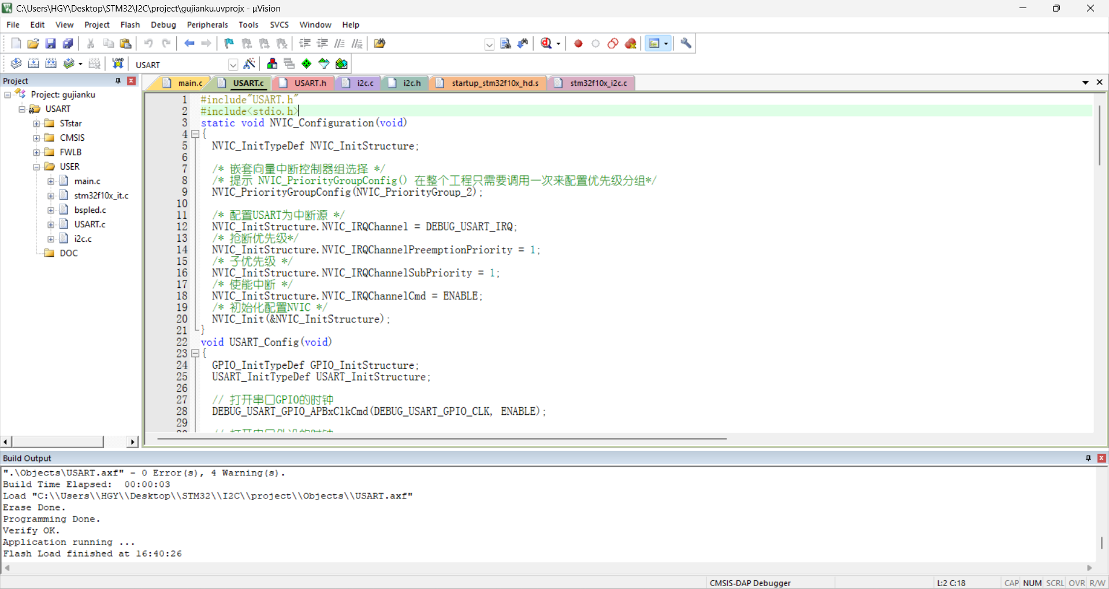
Task: Disable all breakpoints
Action: coord(613,43)
